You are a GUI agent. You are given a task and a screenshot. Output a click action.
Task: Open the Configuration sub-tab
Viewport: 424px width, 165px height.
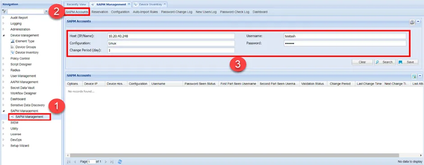[x=120, y=12]
